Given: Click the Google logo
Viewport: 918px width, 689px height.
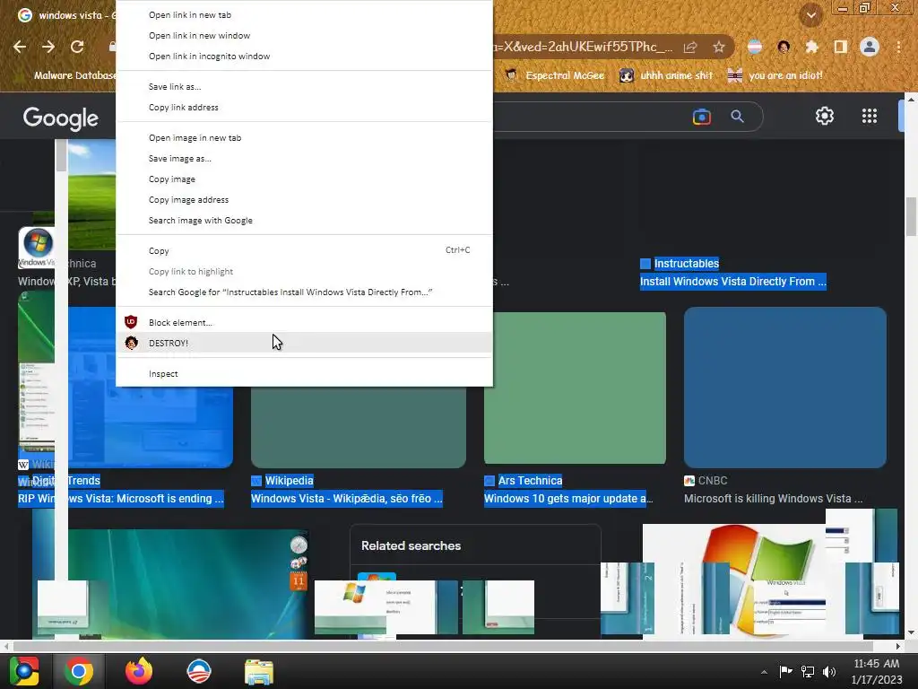Looking at the screenshot, I should 60,118.
